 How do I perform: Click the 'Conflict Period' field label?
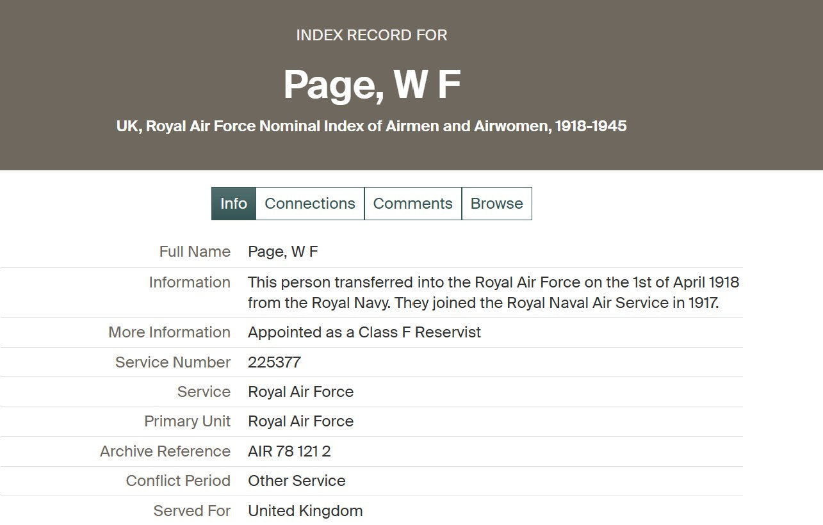pyautogui.click(x=177, y=481)
